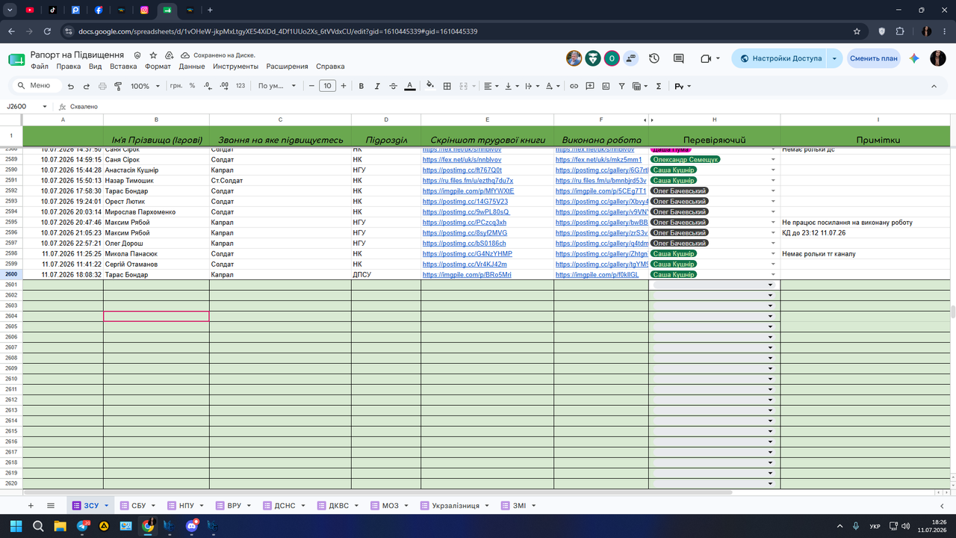Toggle italic formatting
Image resolution: width=956 pixels, height=538 pixels.
coord(377,86)
